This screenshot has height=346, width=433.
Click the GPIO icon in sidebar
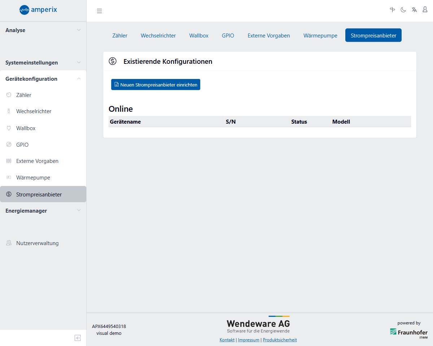pos(9,145)
